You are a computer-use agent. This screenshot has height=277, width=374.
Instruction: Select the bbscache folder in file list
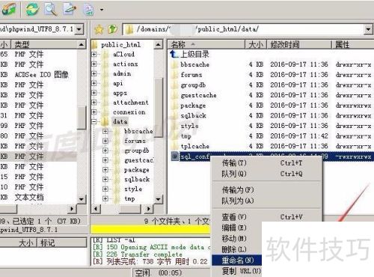194,64
